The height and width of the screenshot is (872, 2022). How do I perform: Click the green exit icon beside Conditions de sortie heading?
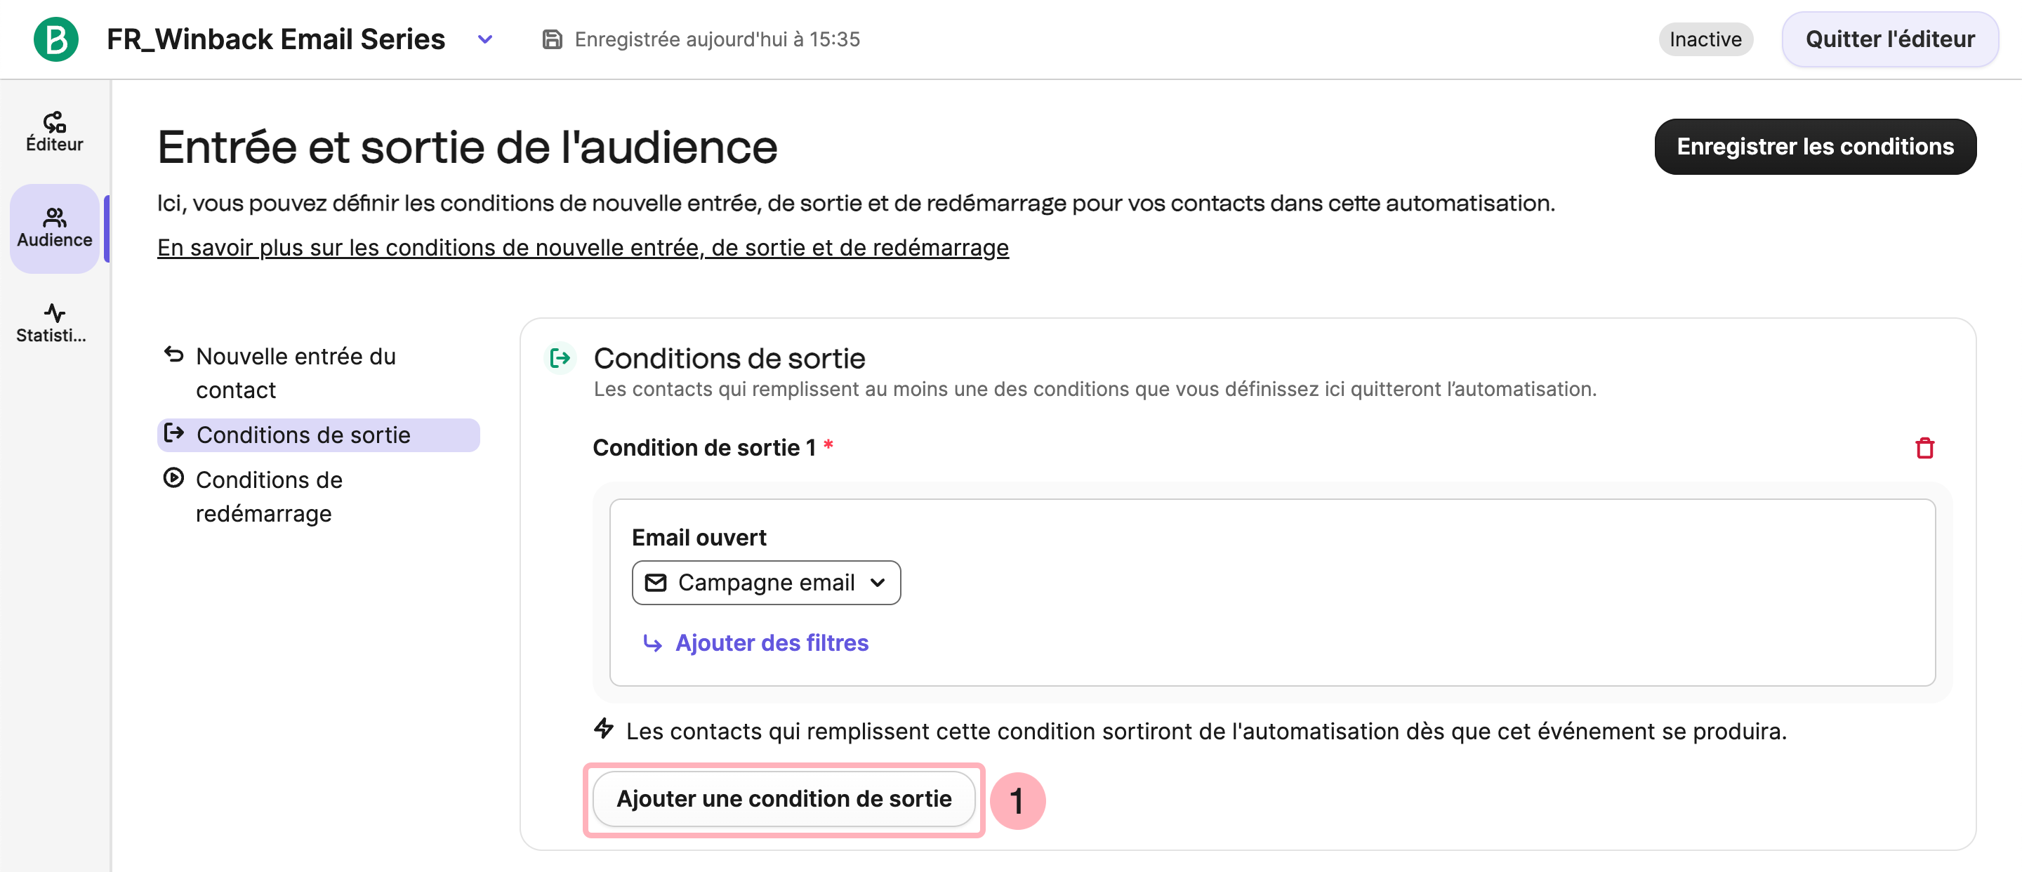click(x=560, y=359)
